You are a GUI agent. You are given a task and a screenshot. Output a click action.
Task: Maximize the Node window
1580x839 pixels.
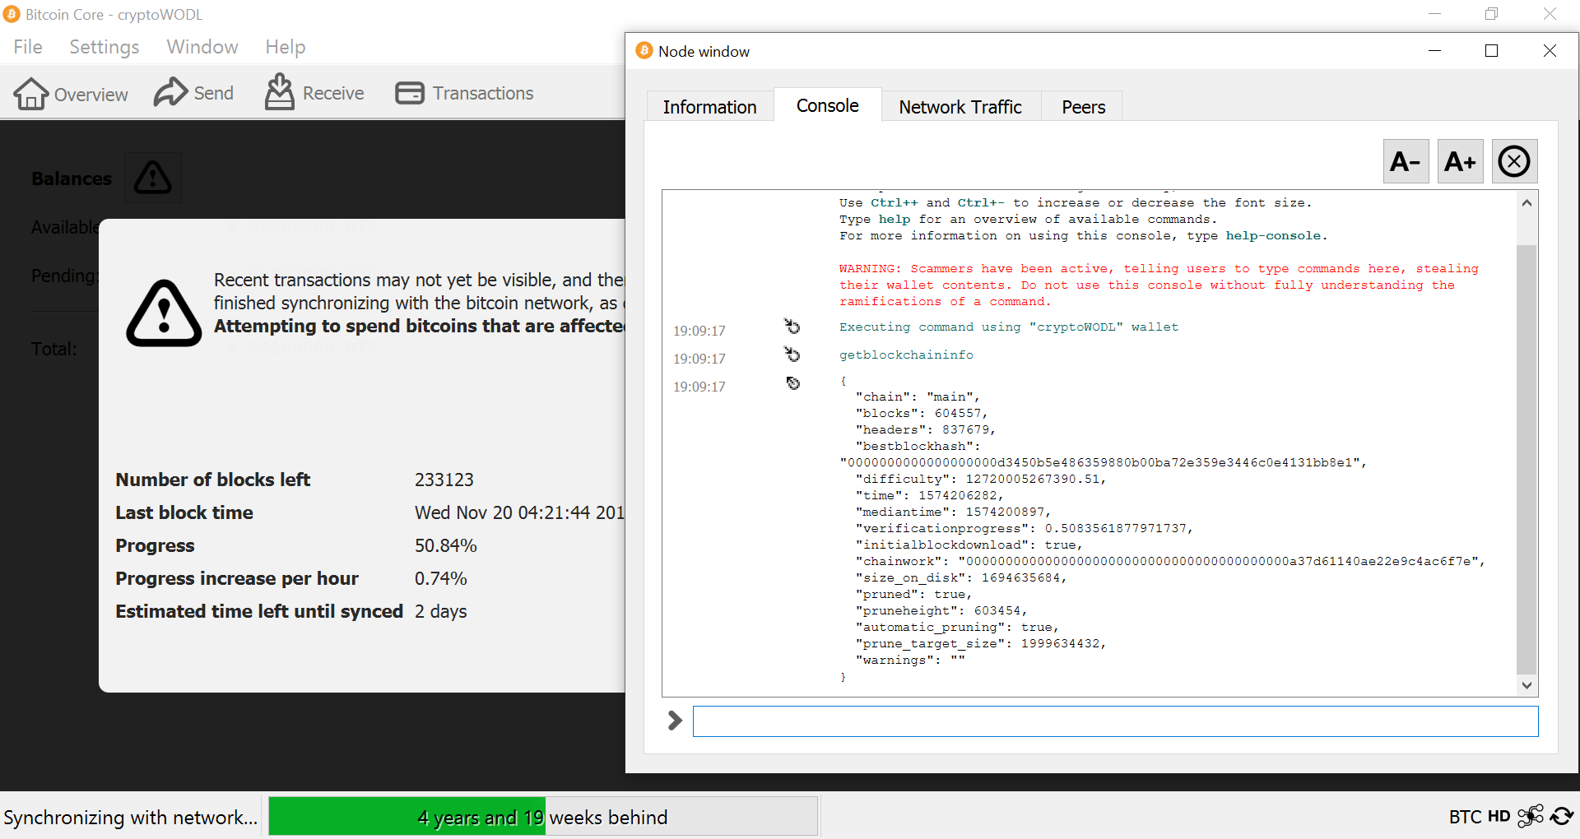coord(1491,51)
